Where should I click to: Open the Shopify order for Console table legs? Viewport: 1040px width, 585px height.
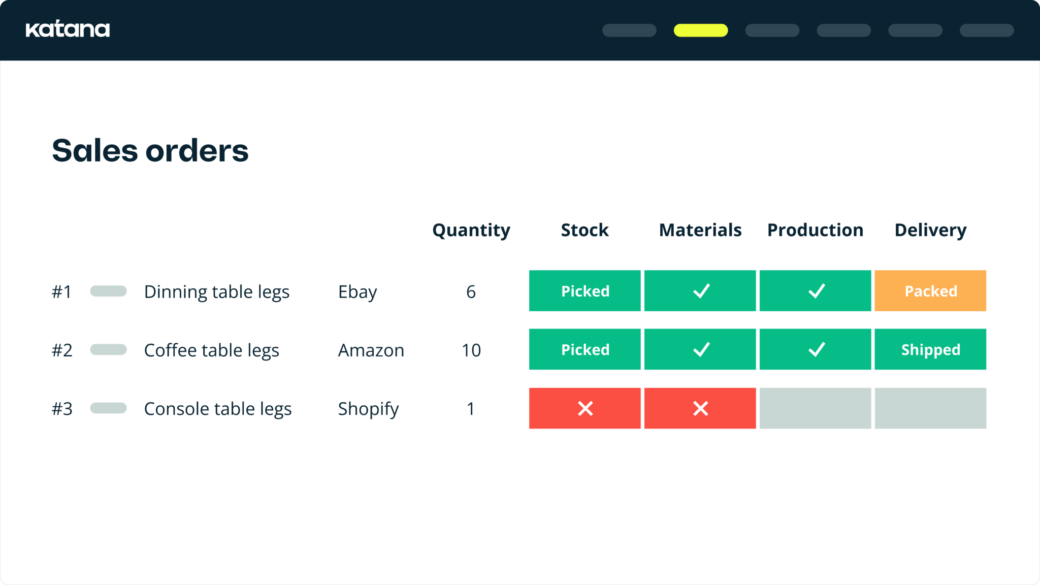(x=369, y=408)
